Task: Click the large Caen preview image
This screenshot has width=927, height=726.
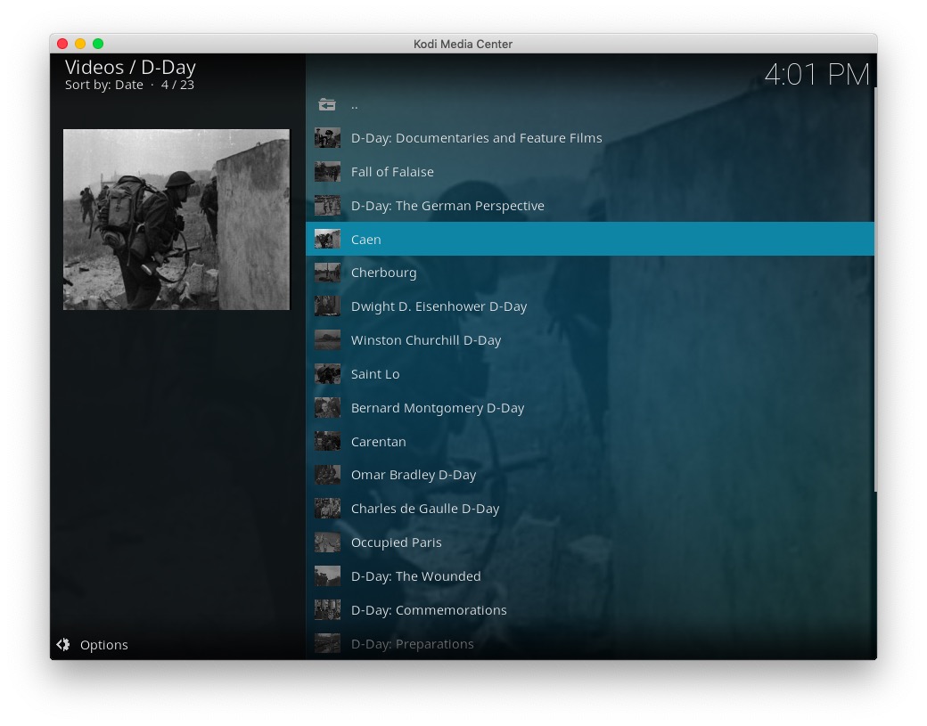Action: [x=176, y=219]
